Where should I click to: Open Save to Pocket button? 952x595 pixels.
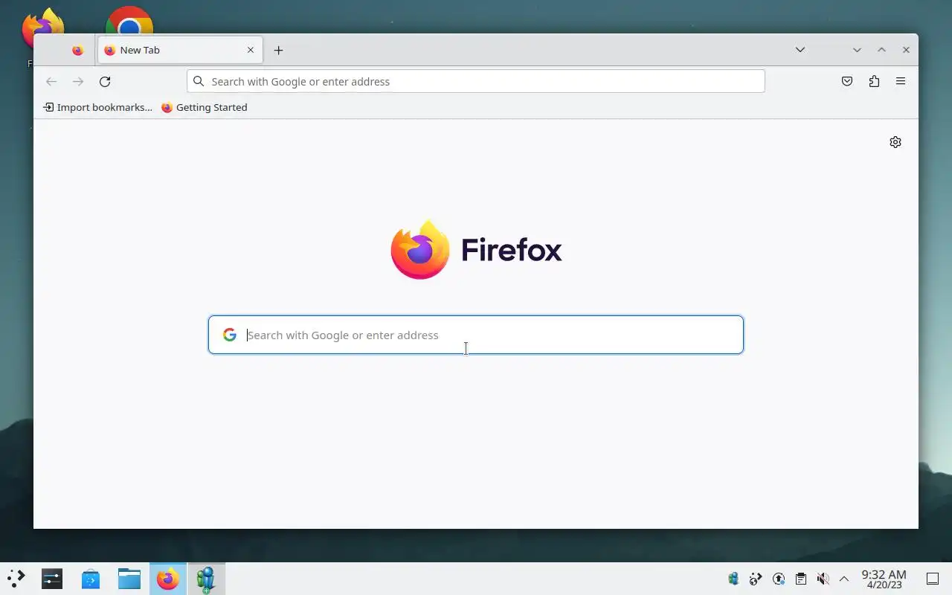coord(847,81)
